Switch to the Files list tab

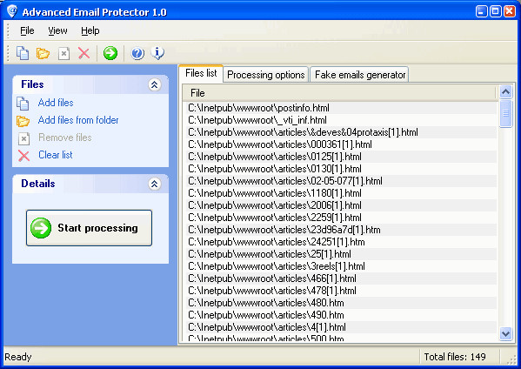(x=201, y=73)
